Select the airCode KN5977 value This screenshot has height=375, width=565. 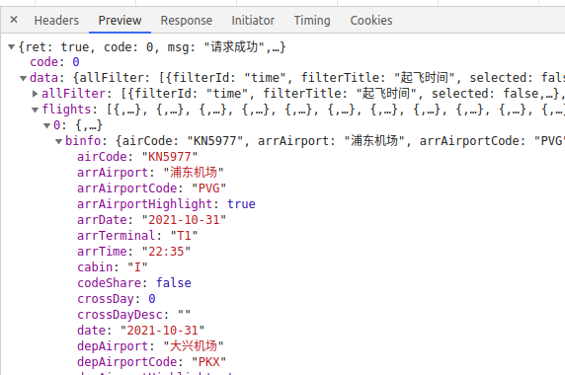170,157
